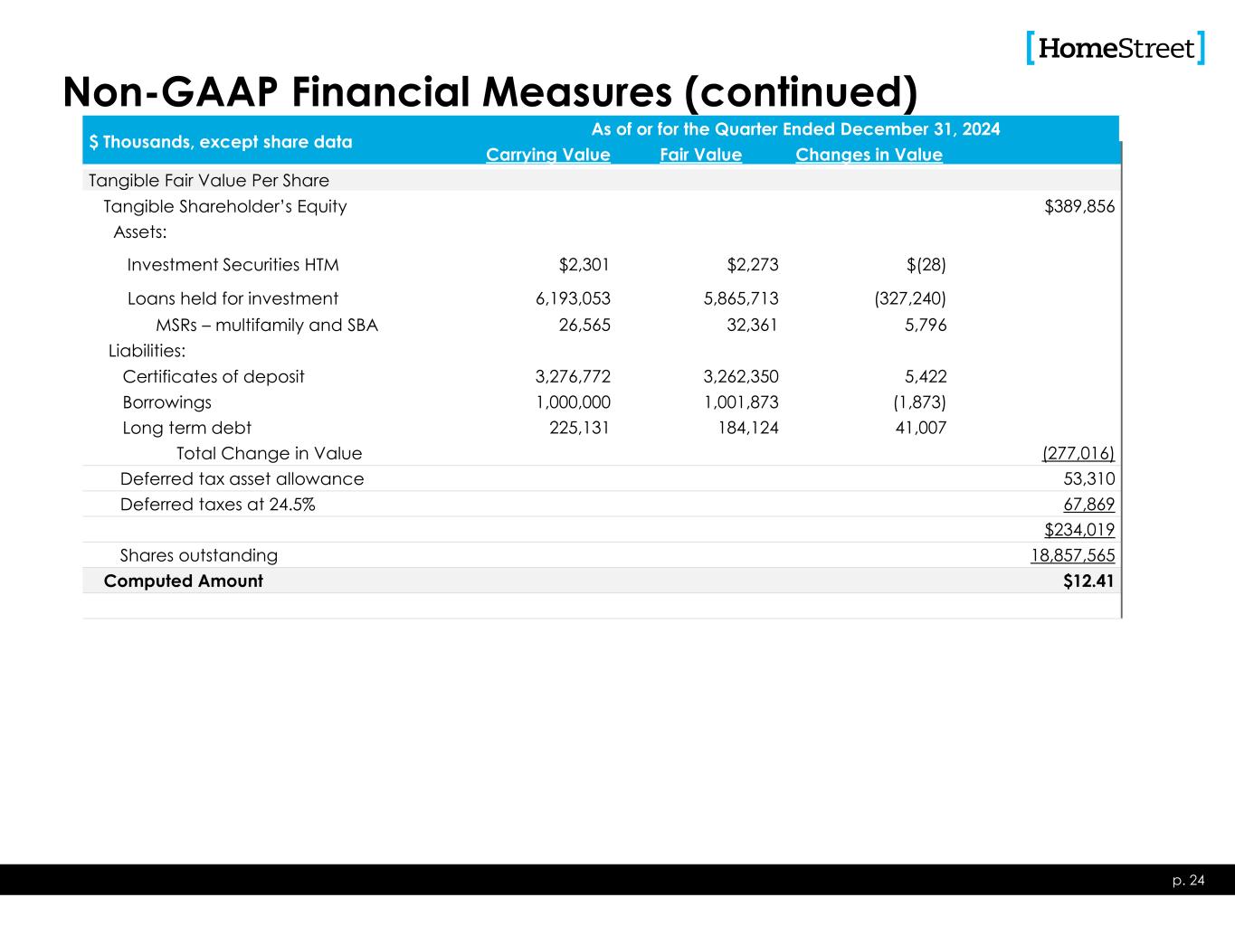Click the Deferred taxes at 24.5% label
This screenshot has width=1235, height=926.
(x=218, y=505)
